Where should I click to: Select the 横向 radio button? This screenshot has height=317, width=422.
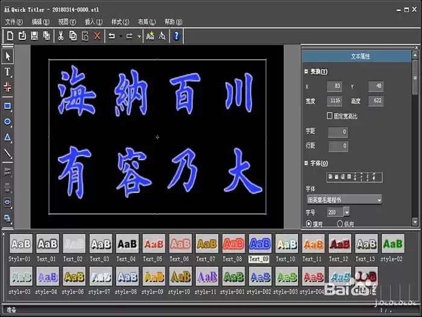click(309, 224)
